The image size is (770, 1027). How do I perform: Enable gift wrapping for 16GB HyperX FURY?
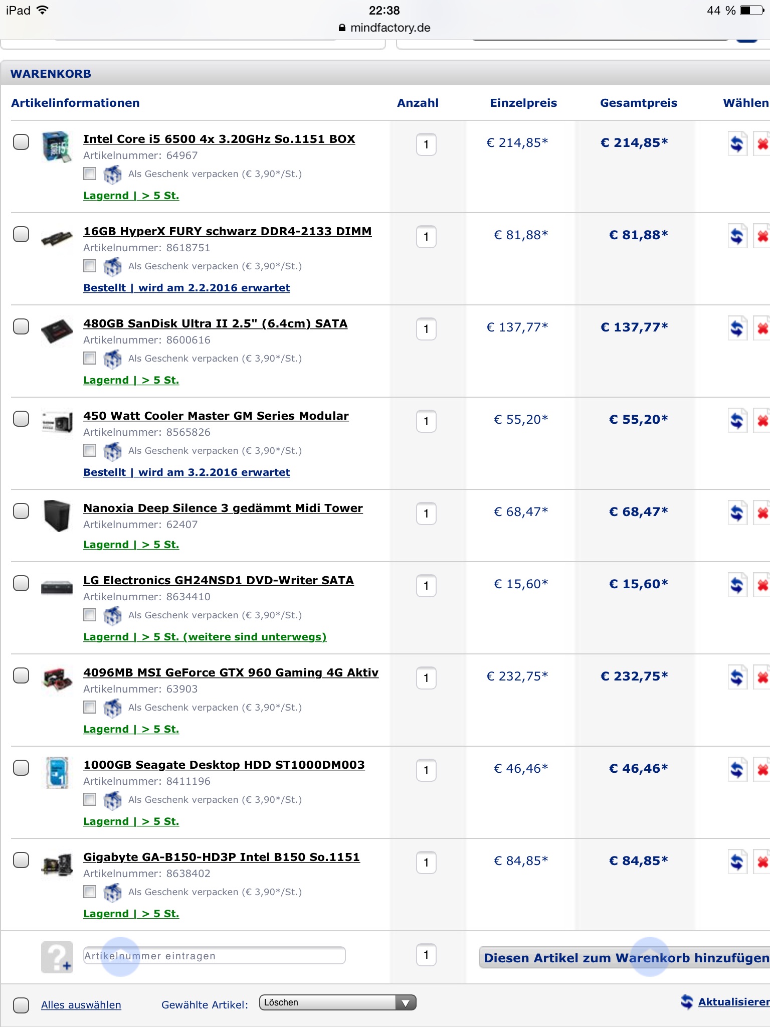tap(90, 266)
